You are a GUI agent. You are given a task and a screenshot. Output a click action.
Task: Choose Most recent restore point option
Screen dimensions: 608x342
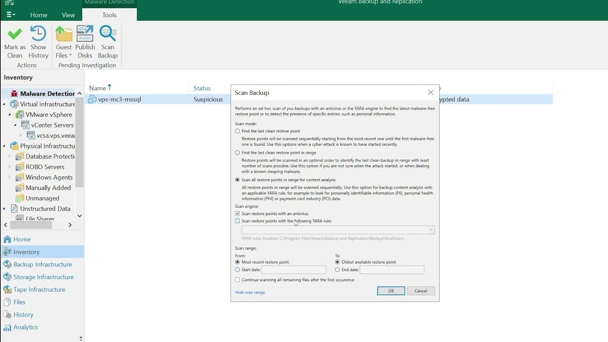coord(237,262)
